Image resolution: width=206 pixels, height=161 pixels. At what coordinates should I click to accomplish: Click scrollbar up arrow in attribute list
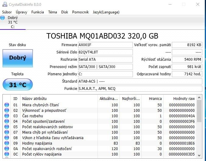click(199, 98)
